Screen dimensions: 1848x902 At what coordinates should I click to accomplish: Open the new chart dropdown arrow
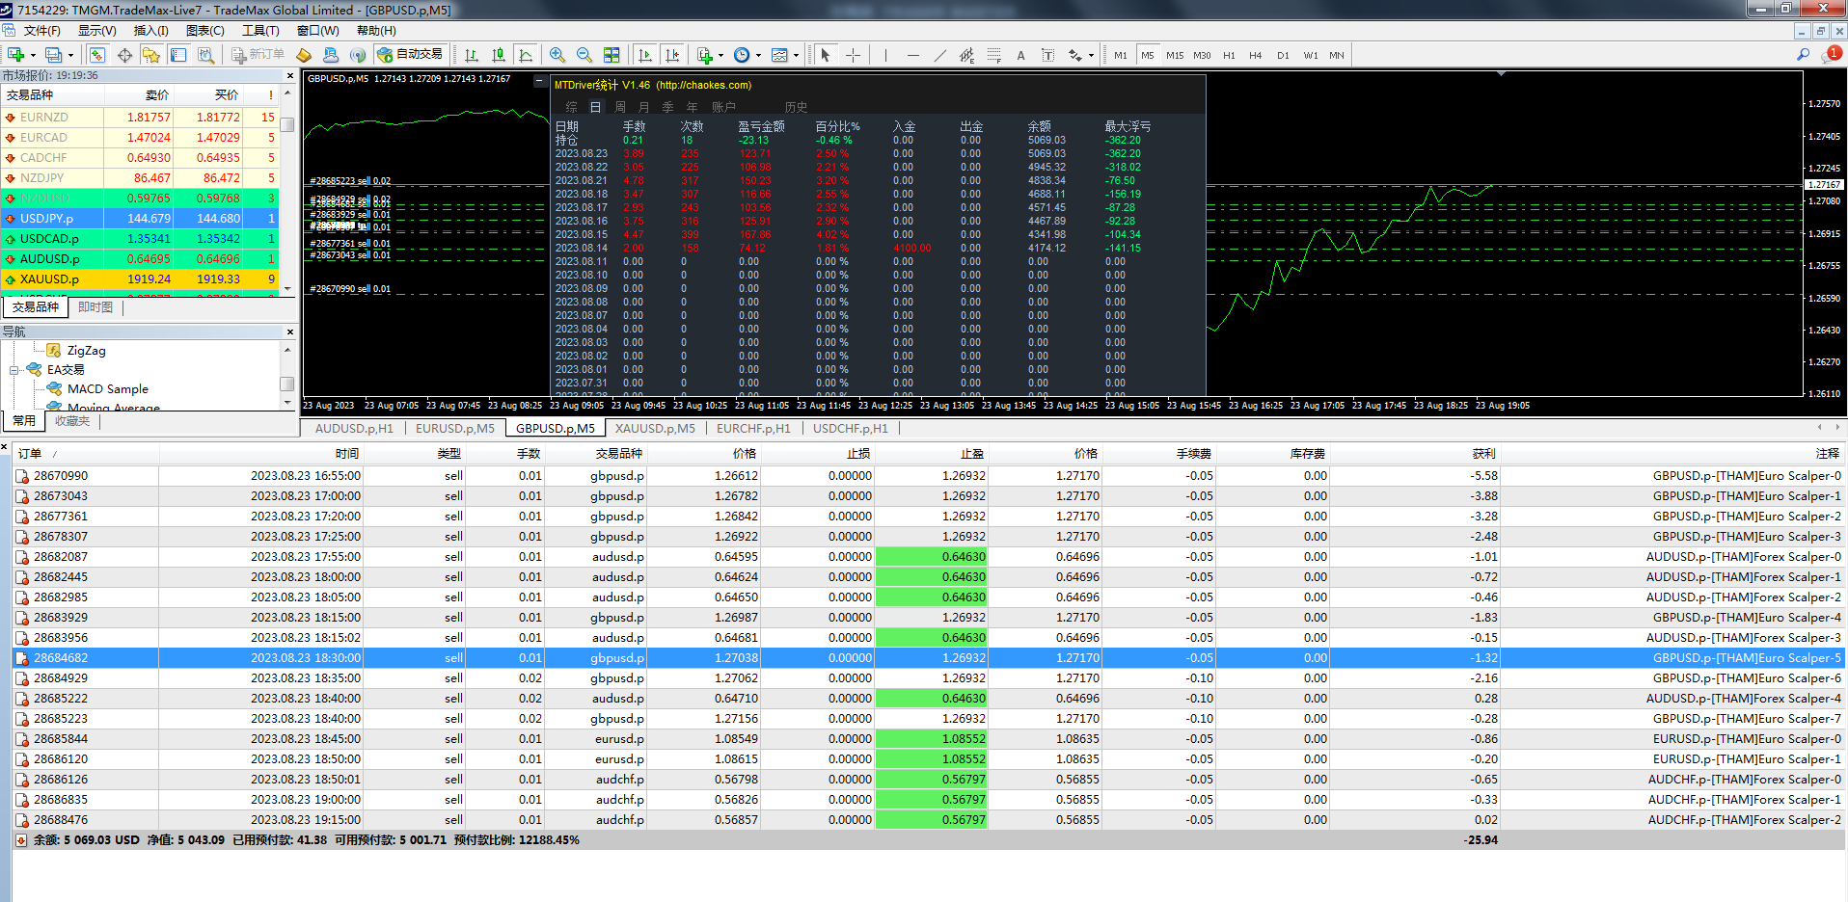pos(33,55)
